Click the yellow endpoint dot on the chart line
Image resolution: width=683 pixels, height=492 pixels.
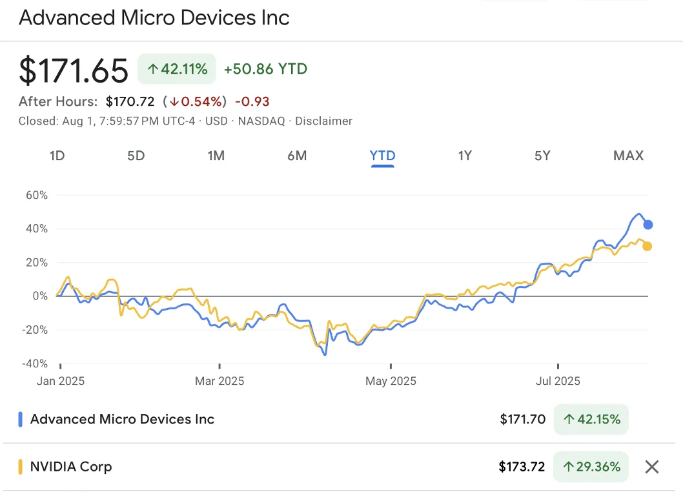(x=647, y=245)
